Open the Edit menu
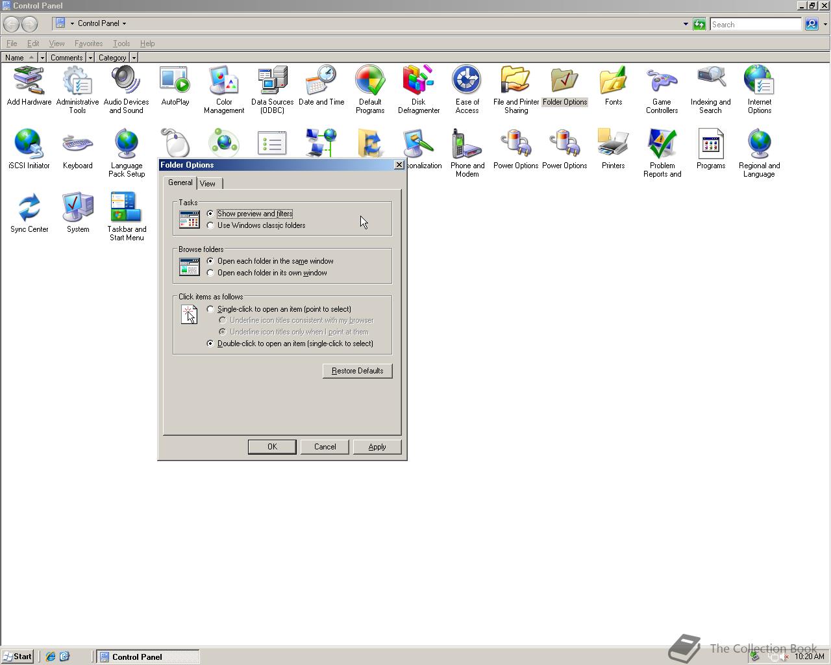This screenshot has width=831, height=665. [33, 44]
